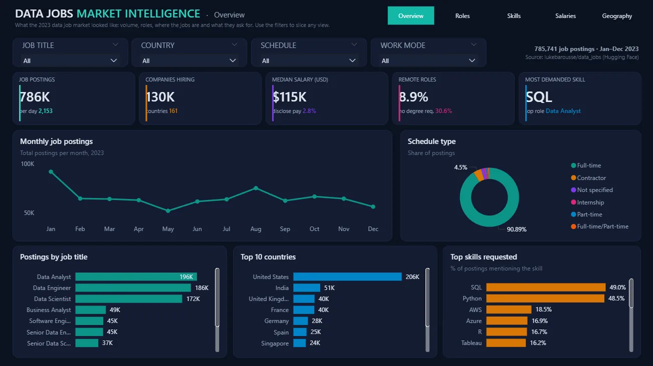Click the May data point on line chart
This screenshot has width=653, height=366.
coord(168,210)
